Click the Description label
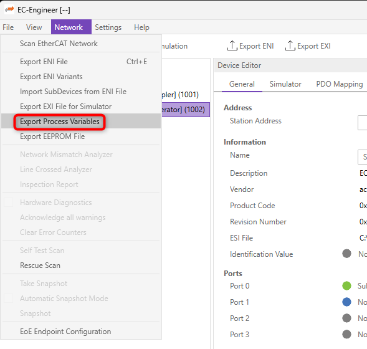Screen dimensions: 367x349 pyautogui.click(x=249, y=173)
